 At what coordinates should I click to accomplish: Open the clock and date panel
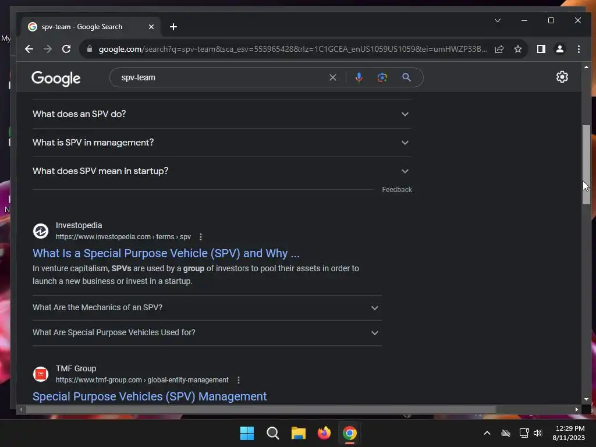coord(569,433)
